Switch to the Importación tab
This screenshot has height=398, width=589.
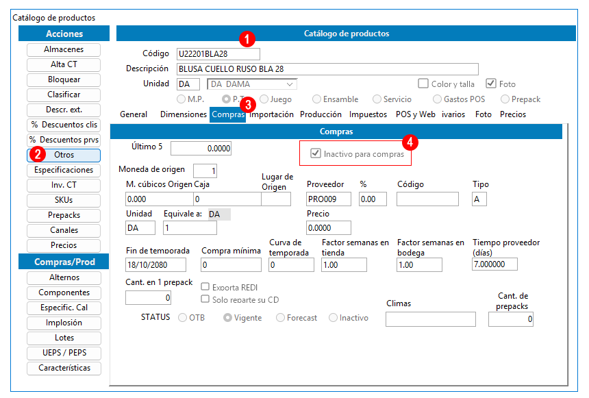point(272,114)
